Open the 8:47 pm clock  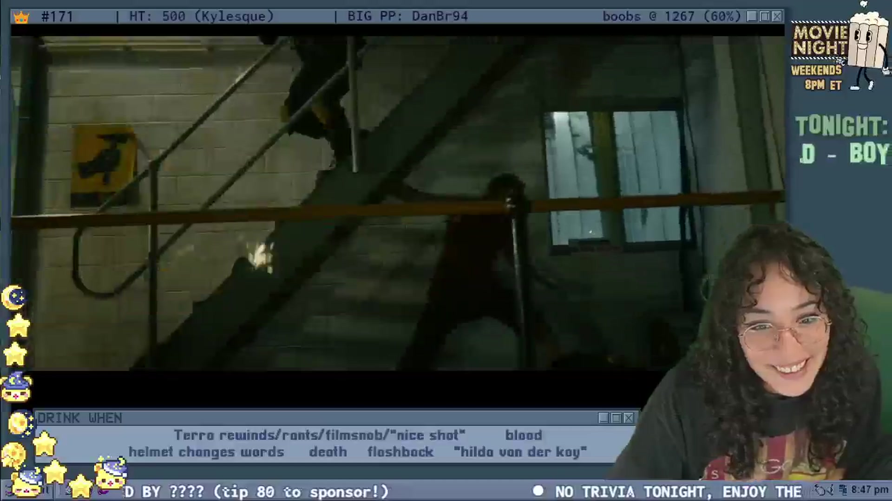pos(869,490)
